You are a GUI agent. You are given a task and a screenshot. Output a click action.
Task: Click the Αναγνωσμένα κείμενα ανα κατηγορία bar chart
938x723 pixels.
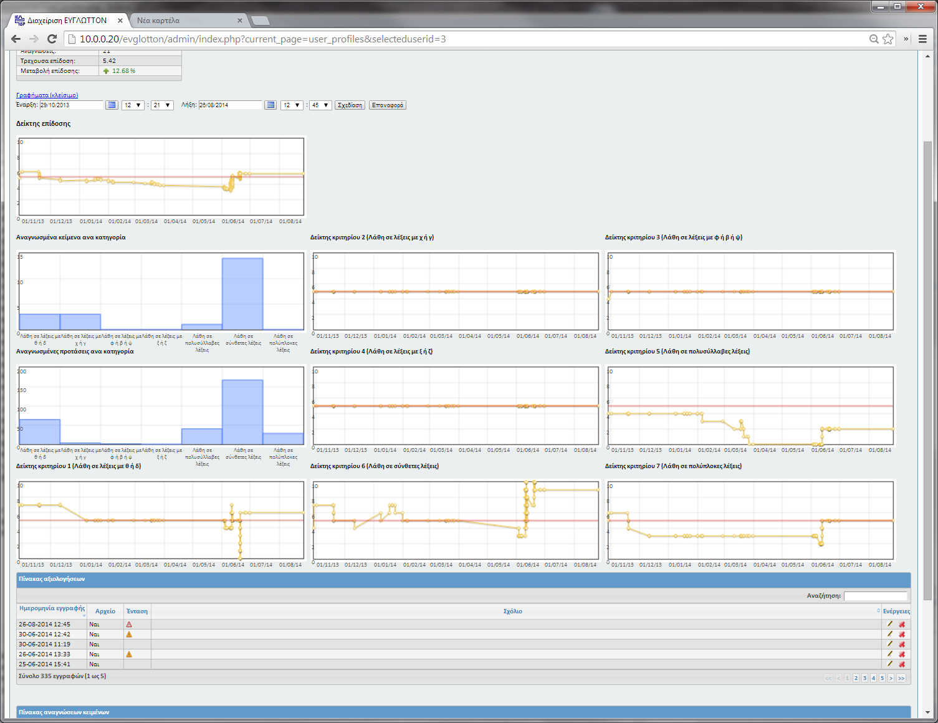point(161,292)
